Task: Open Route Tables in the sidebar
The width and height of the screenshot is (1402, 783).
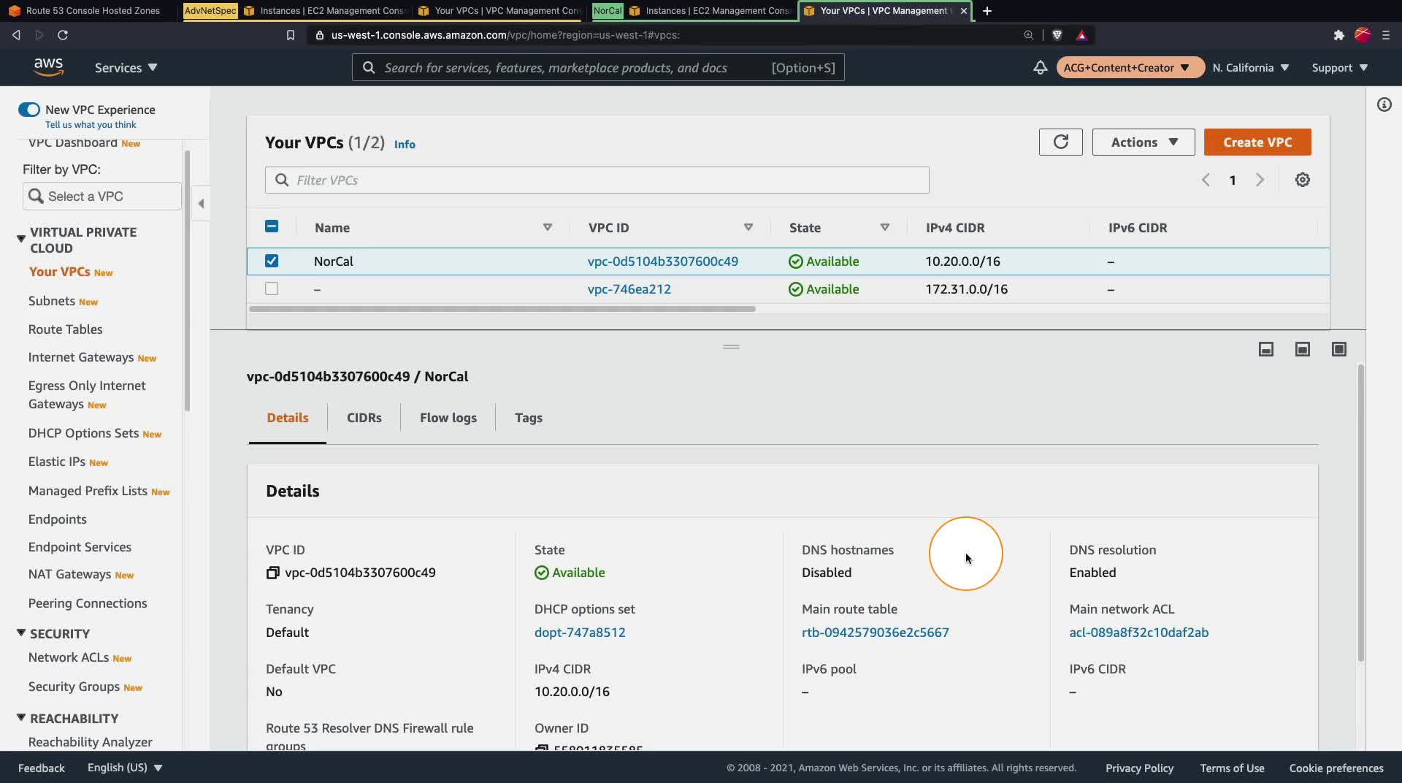Action: coord(66,329)
